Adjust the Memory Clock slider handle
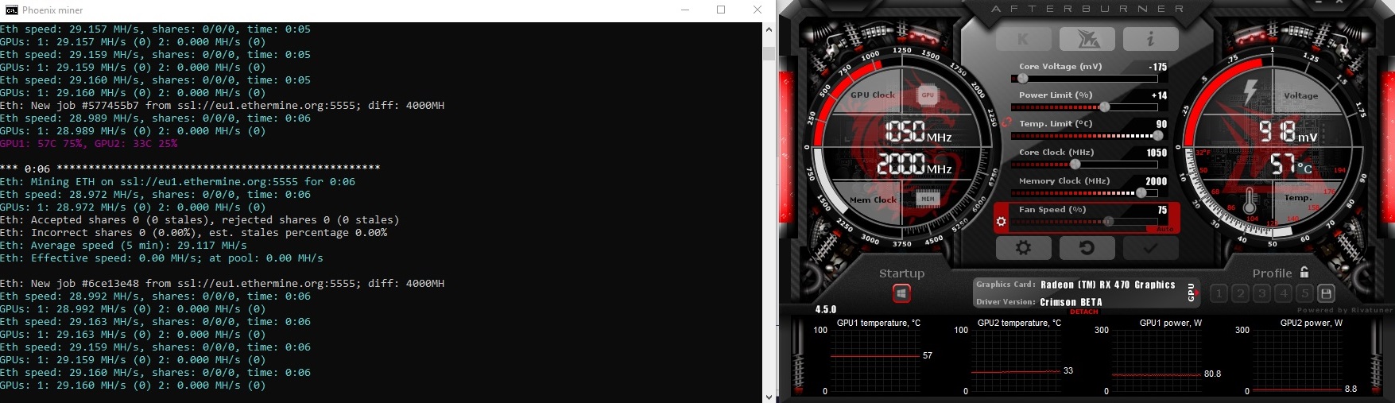The width and height of the screenshot is (1395, 403). tap(1142, 193)
